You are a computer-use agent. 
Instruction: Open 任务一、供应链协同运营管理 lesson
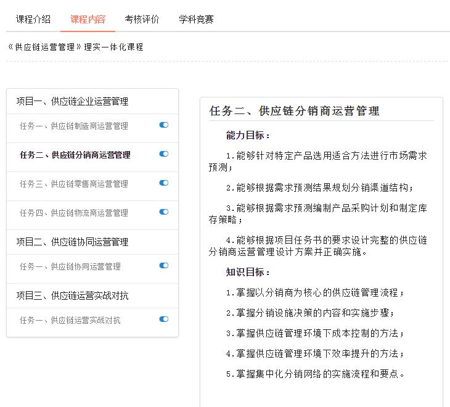70,266
